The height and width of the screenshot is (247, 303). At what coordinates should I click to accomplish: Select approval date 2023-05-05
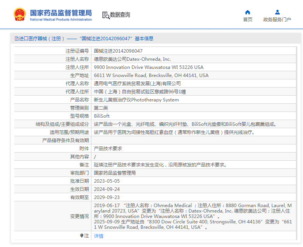click(x=107, y=181)
